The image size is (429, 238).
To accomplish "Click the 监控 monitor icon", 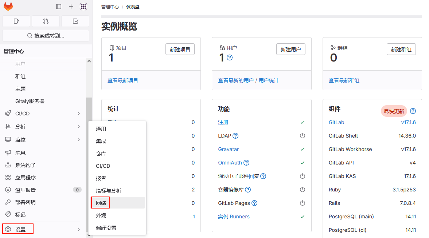I will tap(8, 140).
